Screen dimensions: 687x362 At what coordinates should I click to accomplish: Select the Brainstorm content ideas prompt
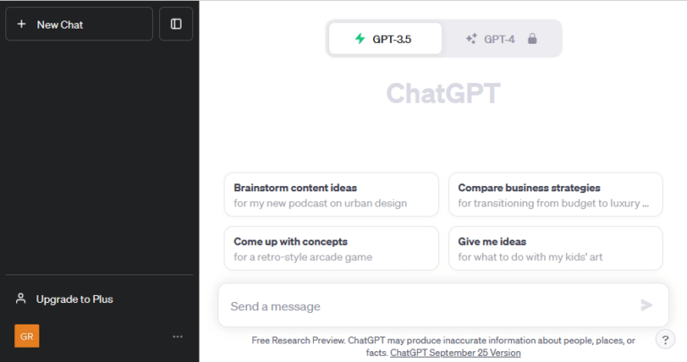pyautogui.click(x=331, y=195)
